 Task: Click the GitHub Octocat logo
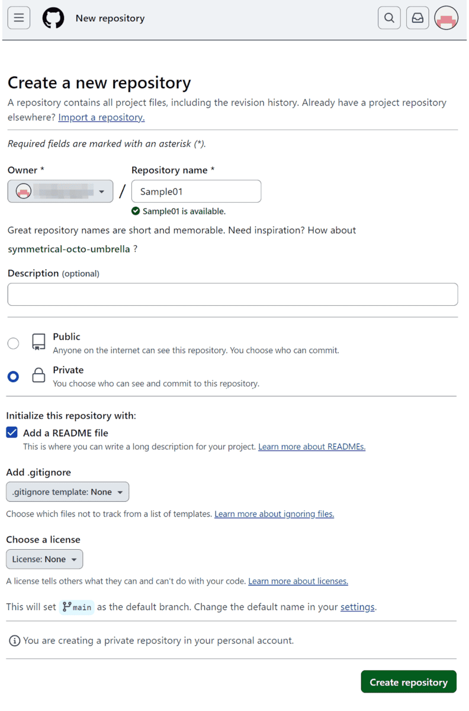click(x=53, y=18)
